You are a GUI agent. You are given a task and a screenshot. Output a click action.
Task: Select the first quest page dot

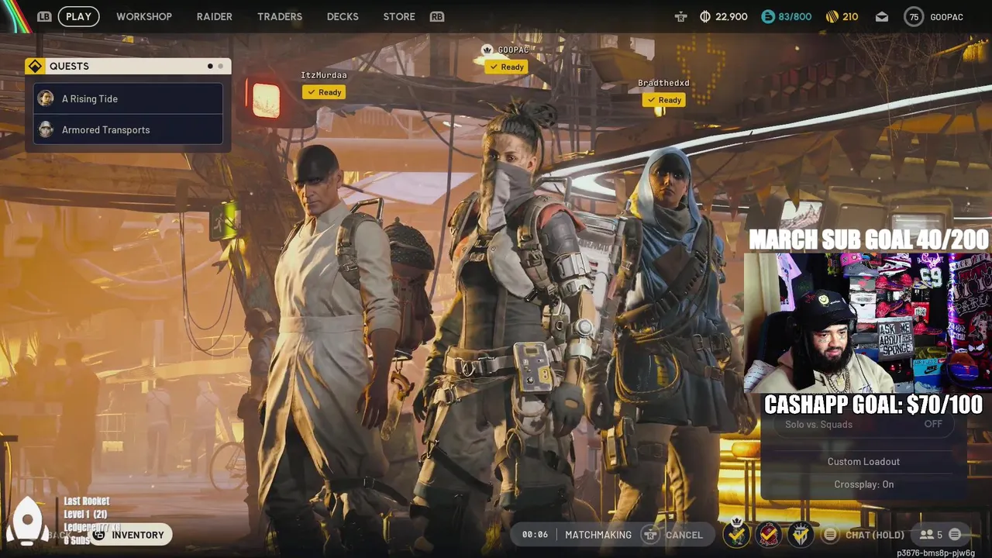tap(210, 66)
